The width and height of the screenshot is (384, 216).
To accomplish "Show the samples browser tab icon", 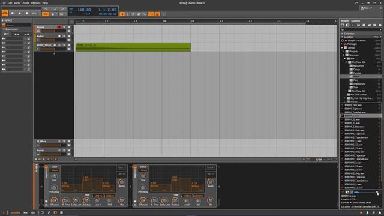I will tap(353, 25).
